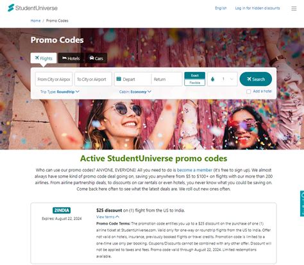Image resolution: width=304 pixels, height=265 pixels.
Task: Open Log in for hidden discounts
Action: click(x=257, y=8)
